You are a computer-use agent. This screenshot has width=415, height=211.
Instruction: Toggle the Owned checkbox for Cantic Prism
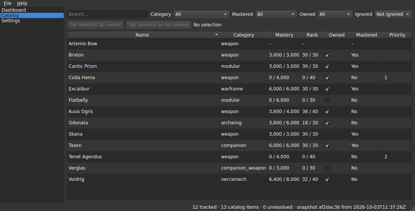click(x=327, y=66)
